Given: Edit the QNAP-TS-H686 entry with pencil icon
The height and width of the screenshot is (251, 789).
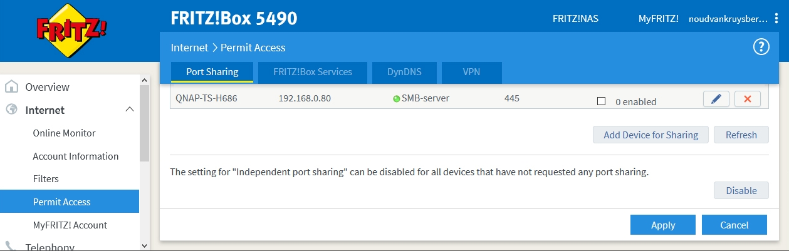Looking at the screenshot, I should coord(716,99).
